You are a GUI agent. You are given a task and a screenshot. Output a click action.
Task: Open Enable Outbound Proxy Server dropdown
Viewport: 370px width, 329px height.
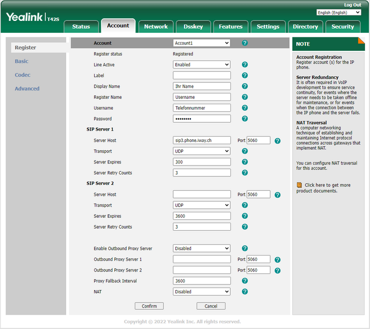click(x=201, y=248)
